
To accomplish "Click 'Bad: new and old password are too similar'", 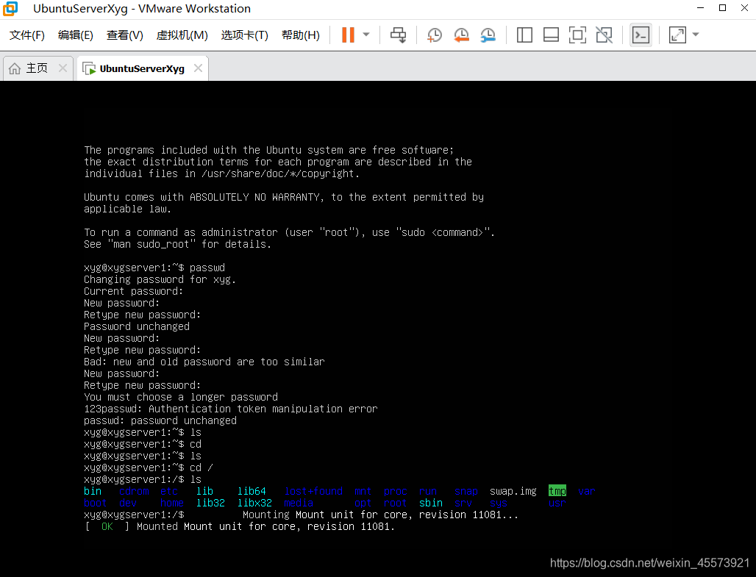I will pos(204,362).
